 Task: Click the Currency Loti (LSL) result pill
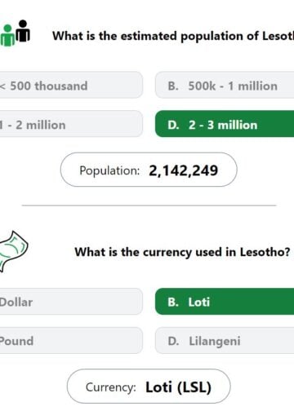(x=149, y=387)
